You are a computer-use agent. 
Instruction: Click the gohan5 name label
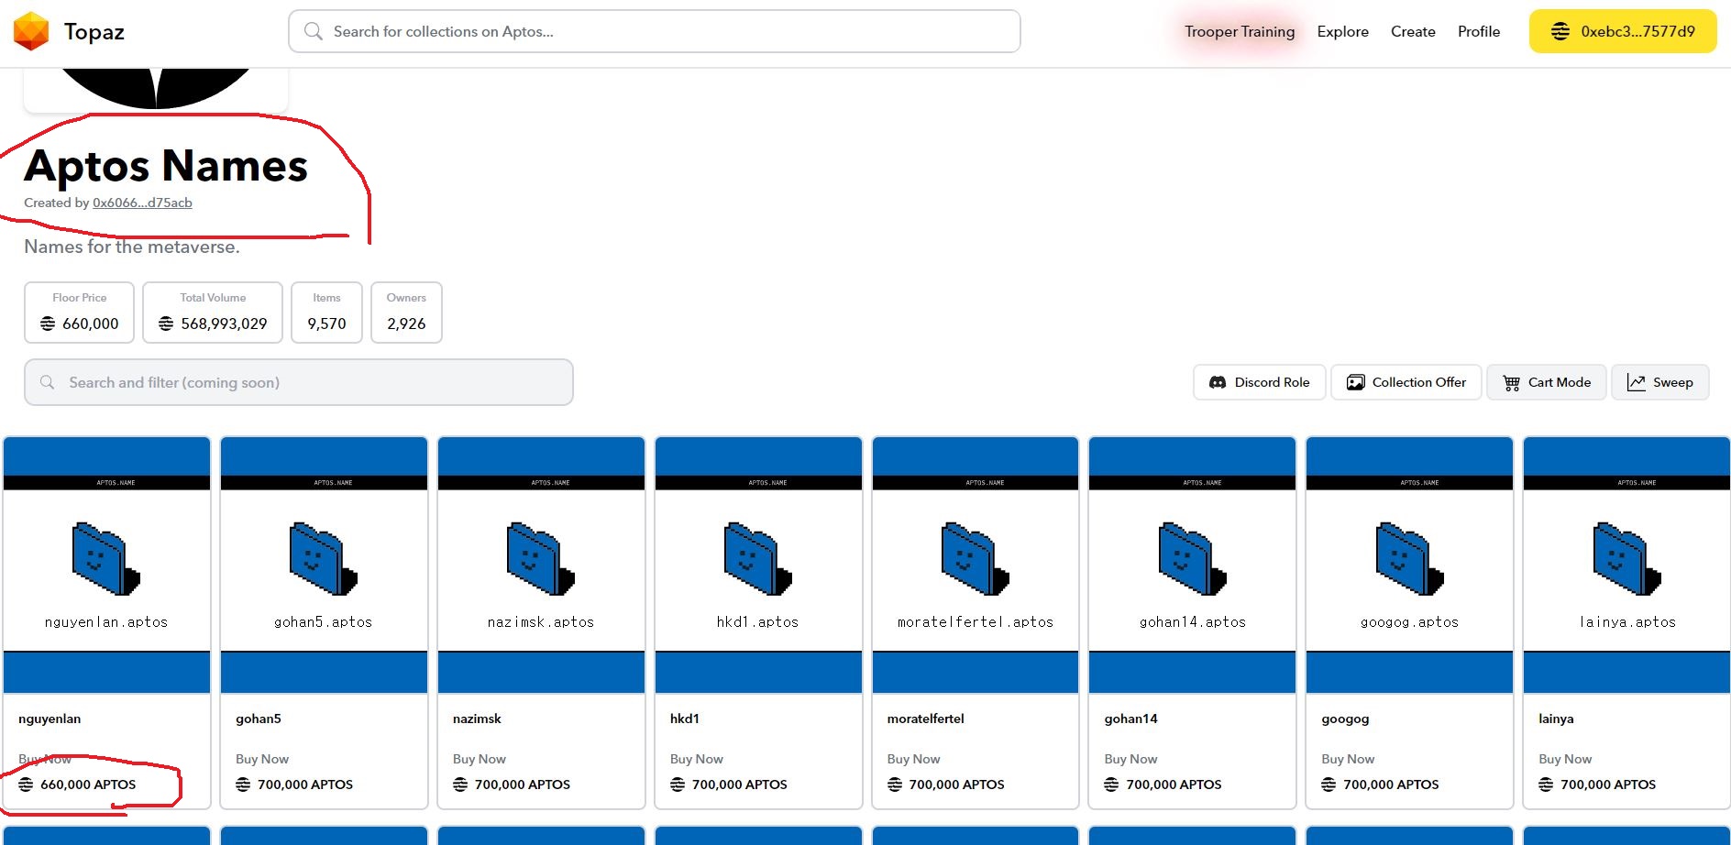(259, 719)
